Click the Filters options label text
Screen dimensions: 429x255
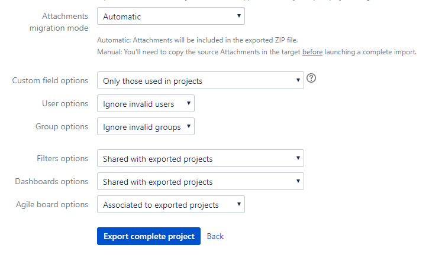(62, 159)
